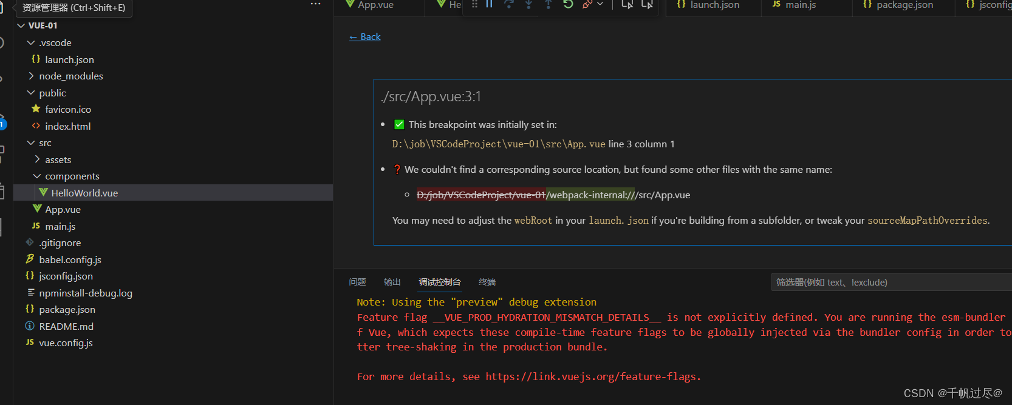This screenshot has height=405, width=1012.
Task: Switch to the package.json editor tab
Action: coord(904,5)
